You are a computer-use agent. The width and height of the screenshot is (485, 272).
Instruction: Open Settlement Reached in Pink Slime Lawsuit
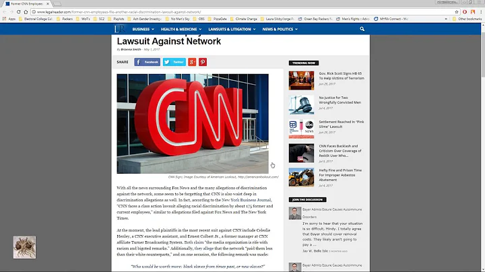[341, 124]
